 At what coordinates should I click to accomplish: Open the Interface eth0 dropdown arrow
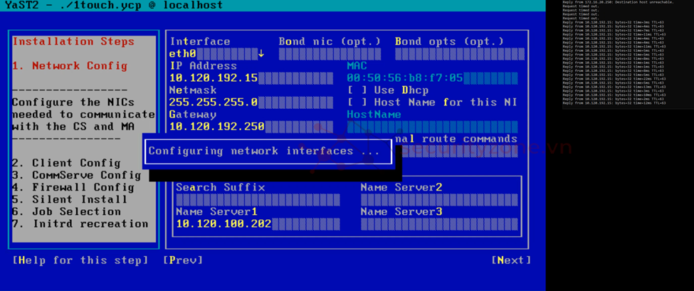click(261, 54)
